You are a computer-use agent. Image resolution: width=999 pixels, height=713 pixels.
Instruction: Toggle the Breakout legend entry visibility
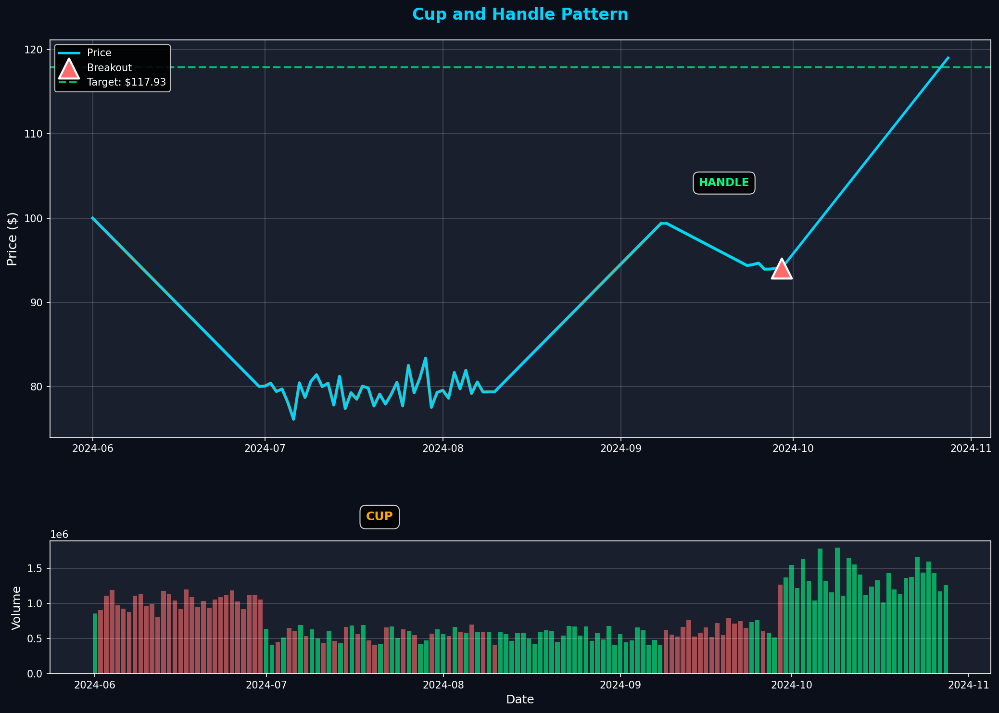pos(108,67)
